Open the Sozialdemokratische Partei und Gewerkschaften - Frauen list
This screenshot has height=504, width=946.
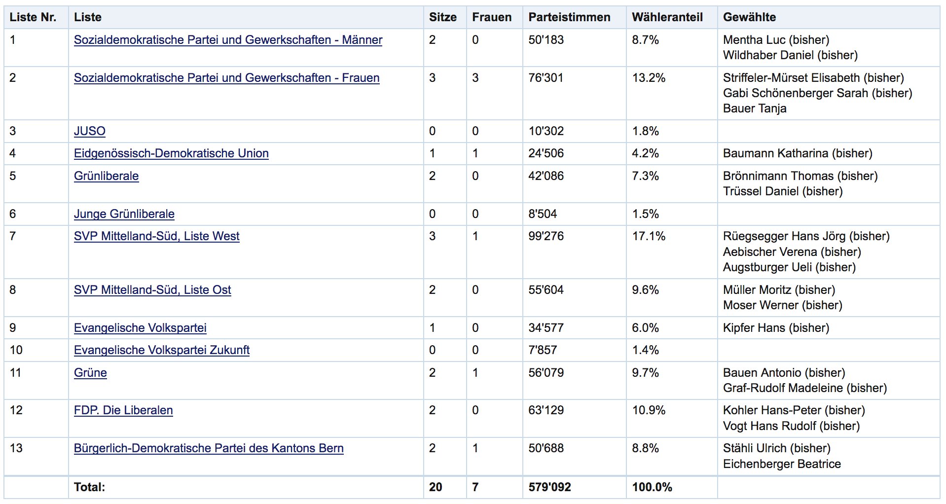tap(226, 78)
